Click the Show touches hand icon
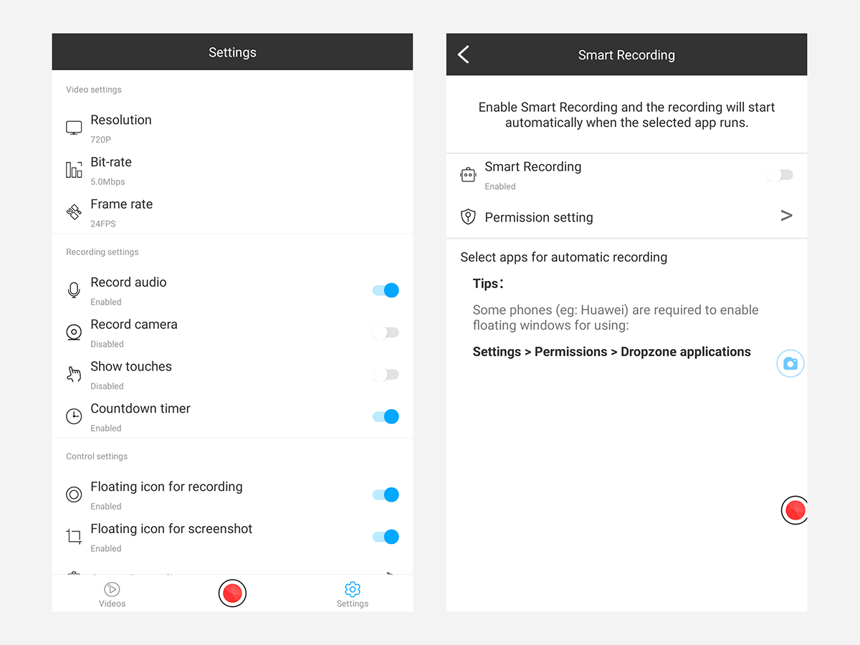This screenshot has height=645, width=860. (74, 374)
